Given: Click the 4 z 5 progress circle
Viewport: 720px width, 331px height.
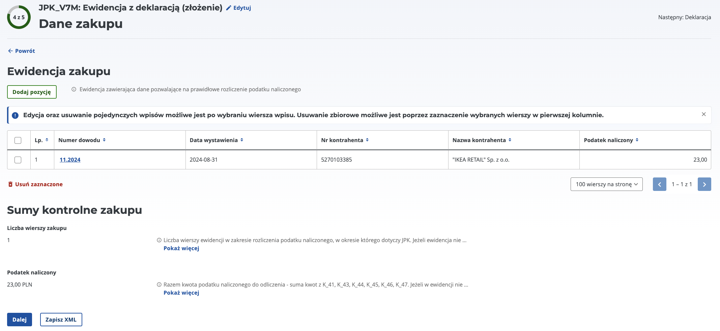Looking at the screenshot, I should point(19,17).
